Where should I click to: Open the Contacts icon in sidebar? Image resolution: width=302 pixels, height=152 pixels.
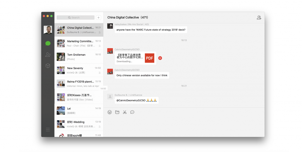[48, 55]
